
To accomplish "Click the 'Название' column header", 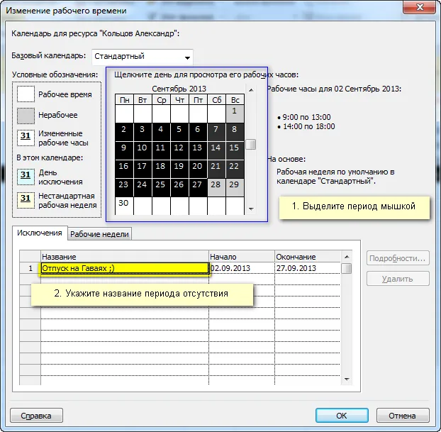I will [125, 257].
